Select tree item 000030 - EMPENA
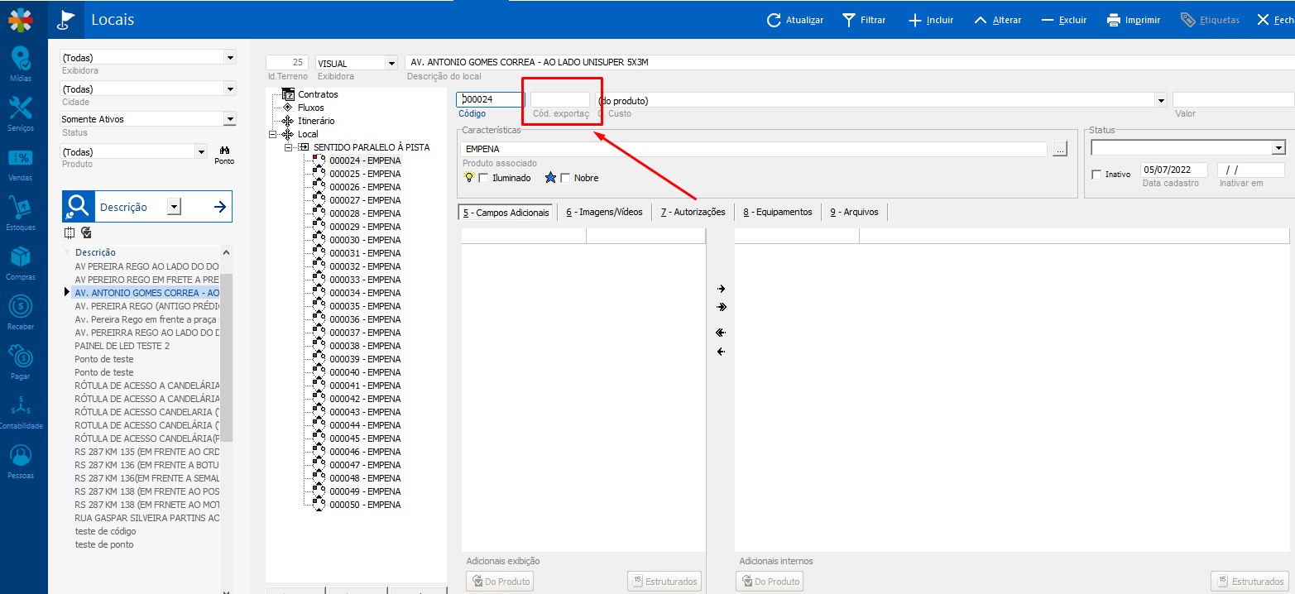The image size is (1295, 594). 365,240
